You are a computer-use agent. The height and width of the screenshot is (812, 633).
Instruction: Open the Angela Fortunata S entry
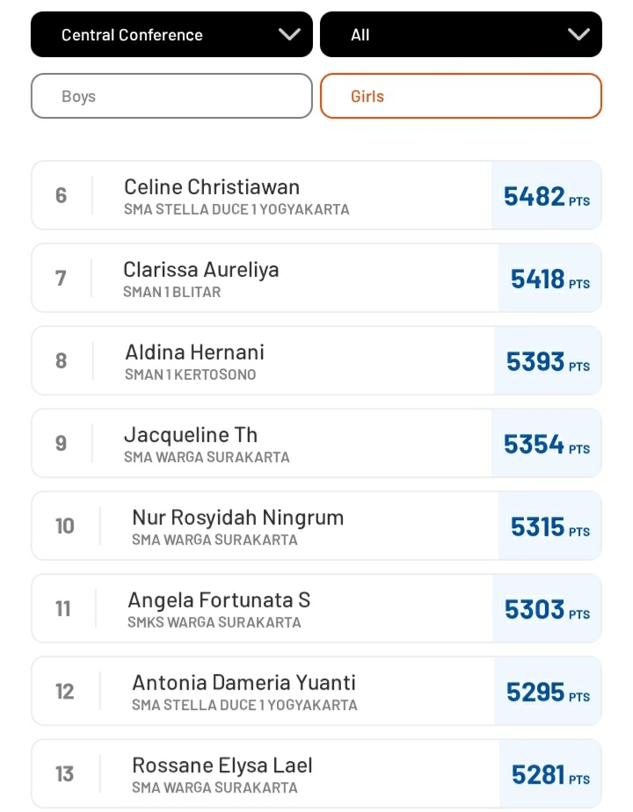click(x=316, y=608)
